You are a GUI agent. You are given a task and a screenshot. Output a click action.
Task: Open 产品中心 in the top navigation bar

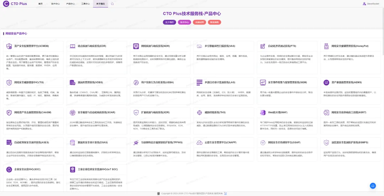[70, 4]
